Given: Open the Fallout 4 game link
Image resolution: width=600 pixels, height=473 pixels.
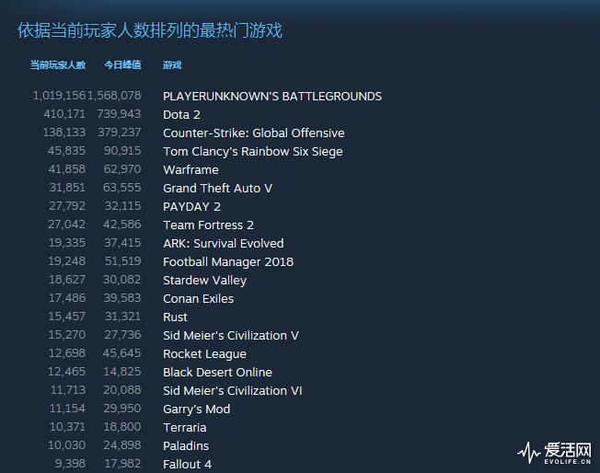Looking at the screenshot, I should pyautogui.click(x=187, y=464).
